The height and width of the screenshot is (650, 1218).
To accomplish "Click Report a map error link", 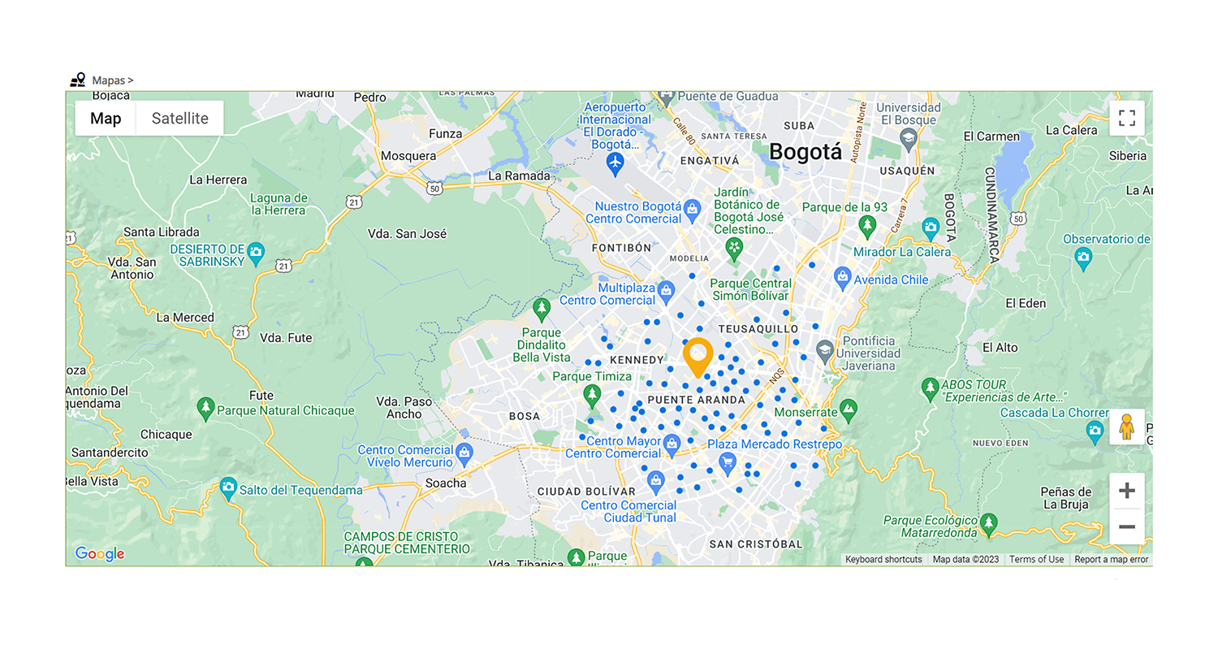I will [1111, 559].
